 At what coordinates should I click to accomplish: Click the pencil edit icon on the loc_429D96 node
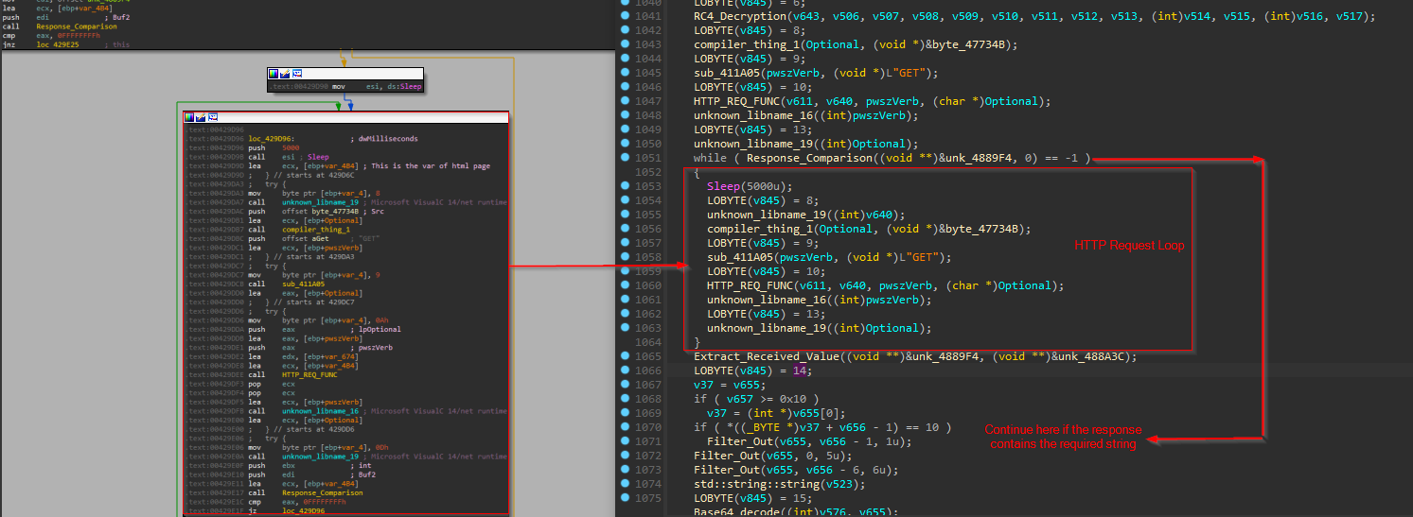(202, 117)
